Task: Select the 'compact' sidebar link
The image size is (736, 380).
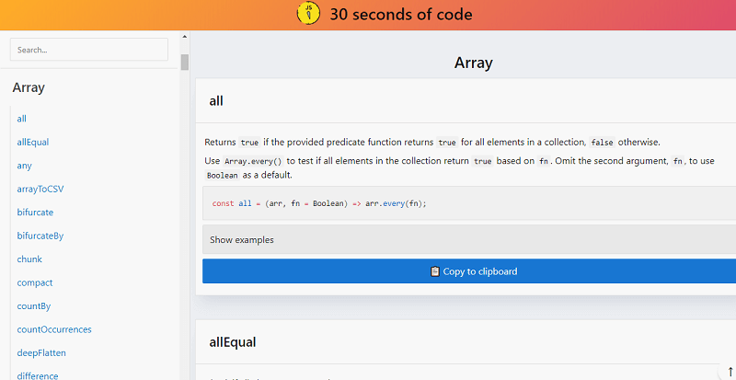Action: 35,282
